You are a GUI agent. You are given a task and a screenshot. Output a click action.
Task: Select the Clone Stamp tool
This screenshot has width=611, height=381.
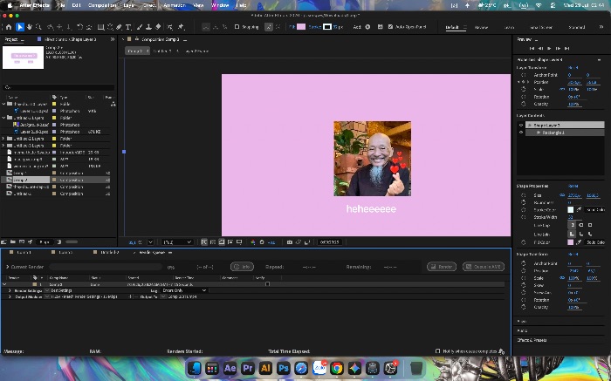pos(148,27)
